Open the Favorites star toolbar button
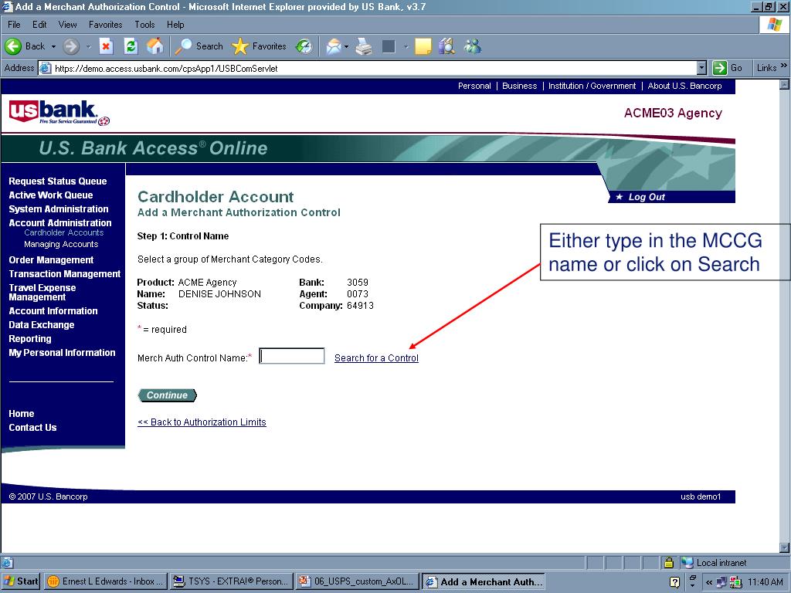This screenshot has height=593, width=791. tap(259, 46)
